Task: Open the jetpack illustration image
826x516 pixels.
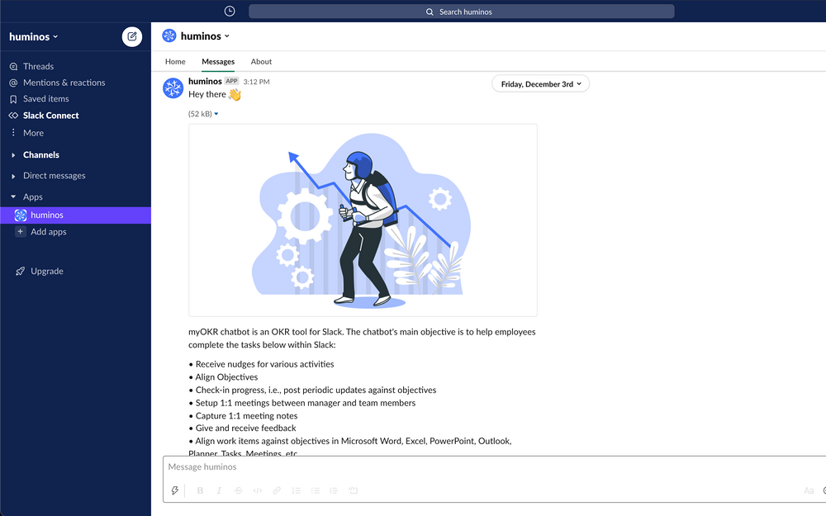Action: (363, 220)
